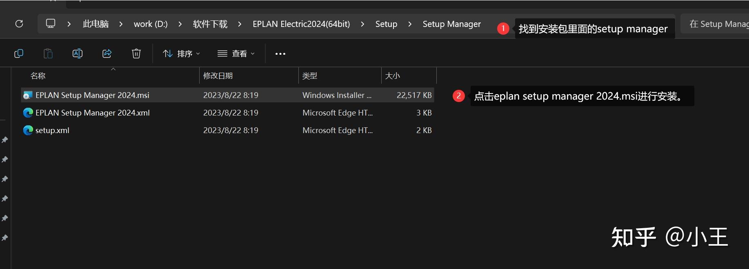This screenshot has height=269, width=749.
Task: Open the See more (three dots) menu
Action: click(x=280, y=53)
